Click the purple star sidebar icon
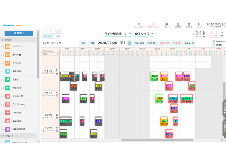 tap(8, 129)
